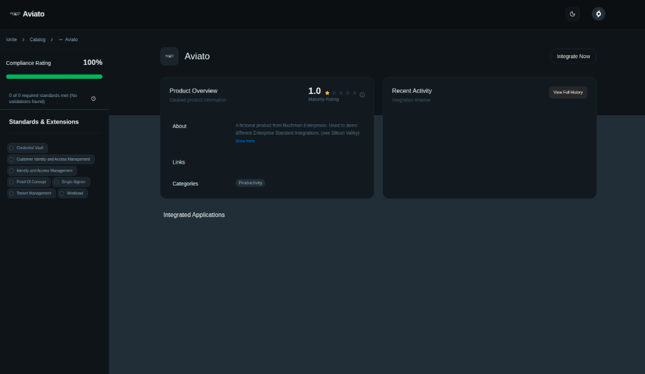Click the compliance standards info icon
Image resolution: width=645 pixels, height=374 pixels.
point(93,98)
